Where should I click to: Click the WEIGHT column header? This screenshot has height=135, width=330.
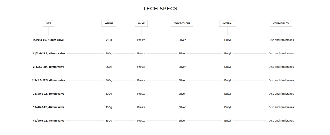pos(109,23)
